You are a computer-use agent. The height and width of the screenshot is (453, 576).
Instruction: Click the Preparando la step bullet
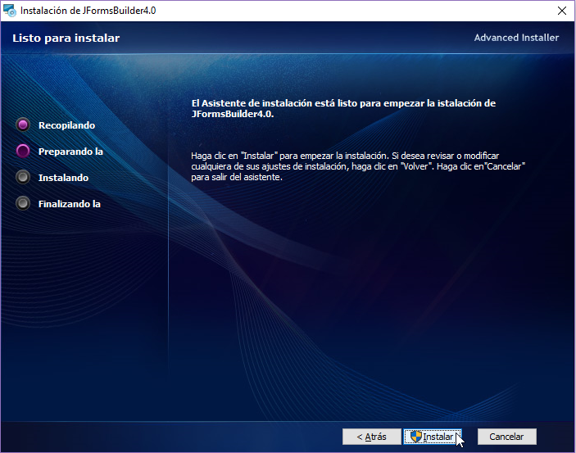pos(23,151)
